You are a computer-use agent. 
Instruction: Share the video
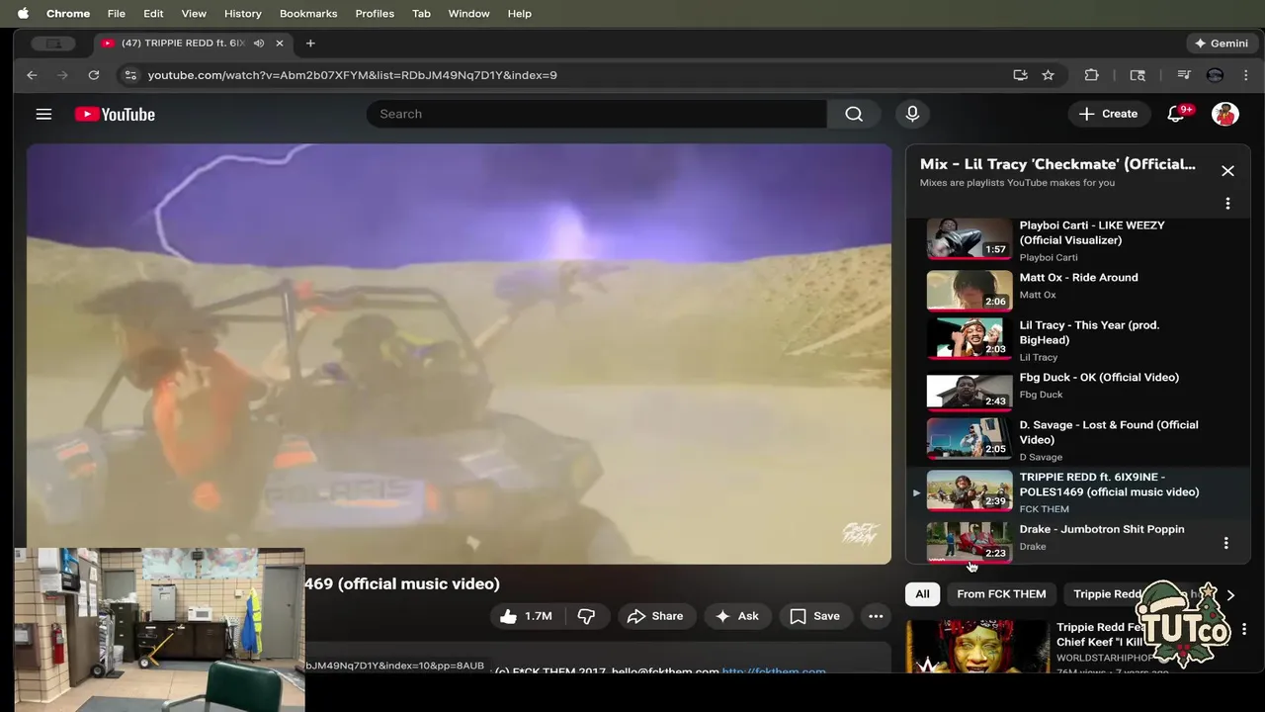[655, 616]
